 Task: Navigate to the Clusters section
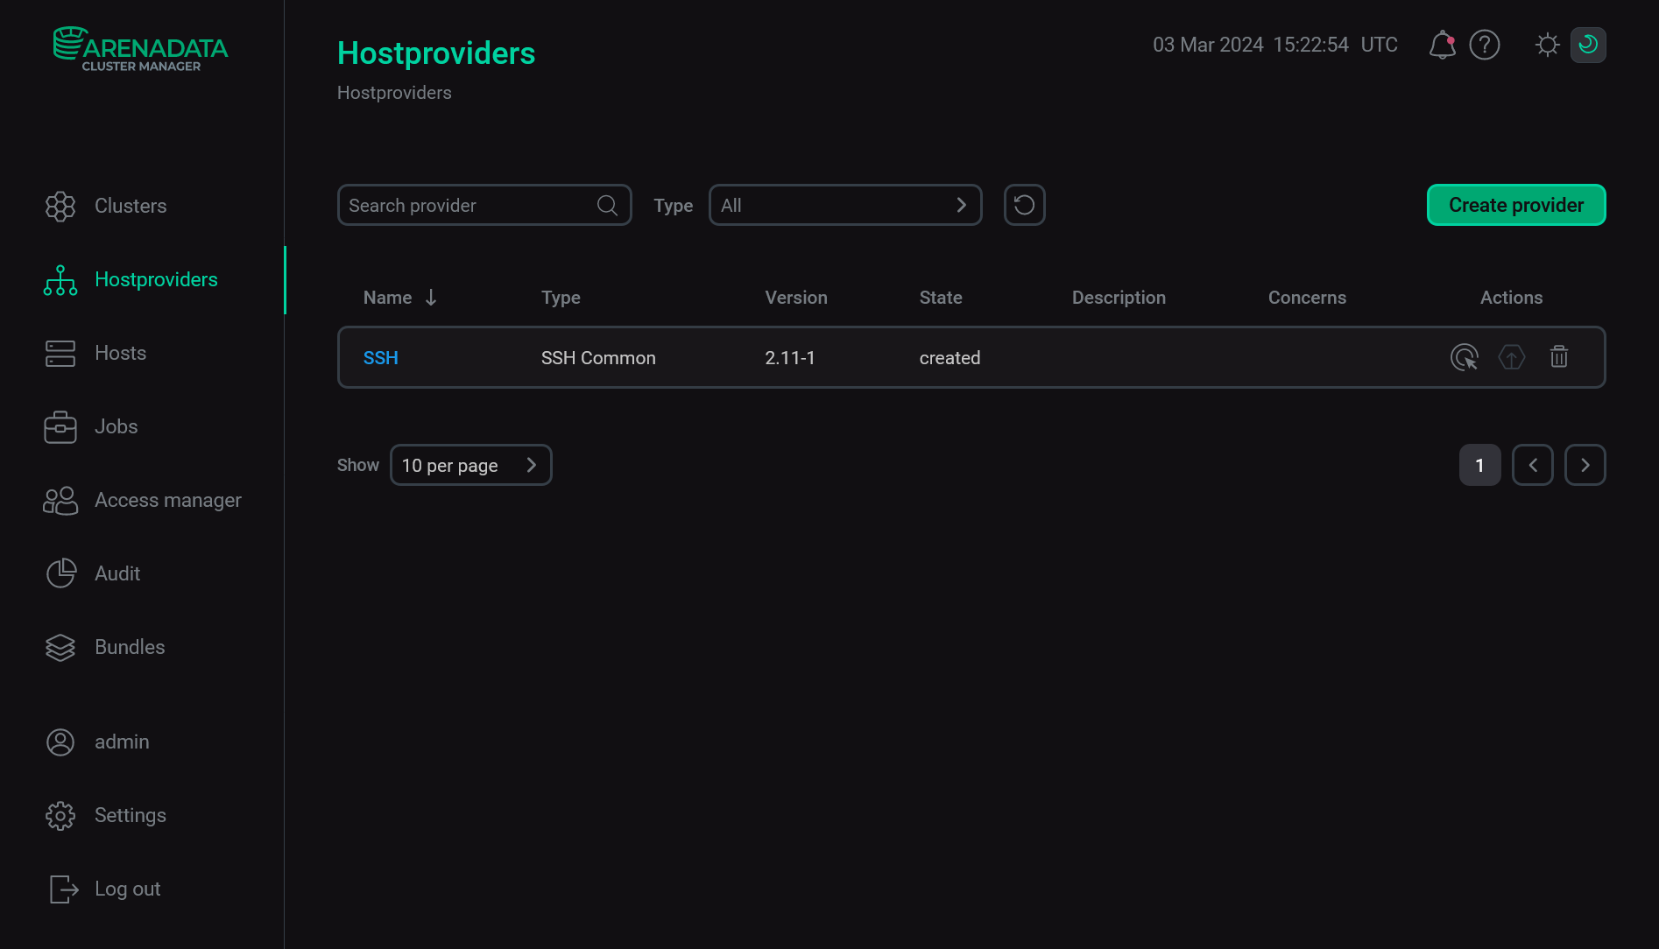pyautogui.click(x=130, y=206)
